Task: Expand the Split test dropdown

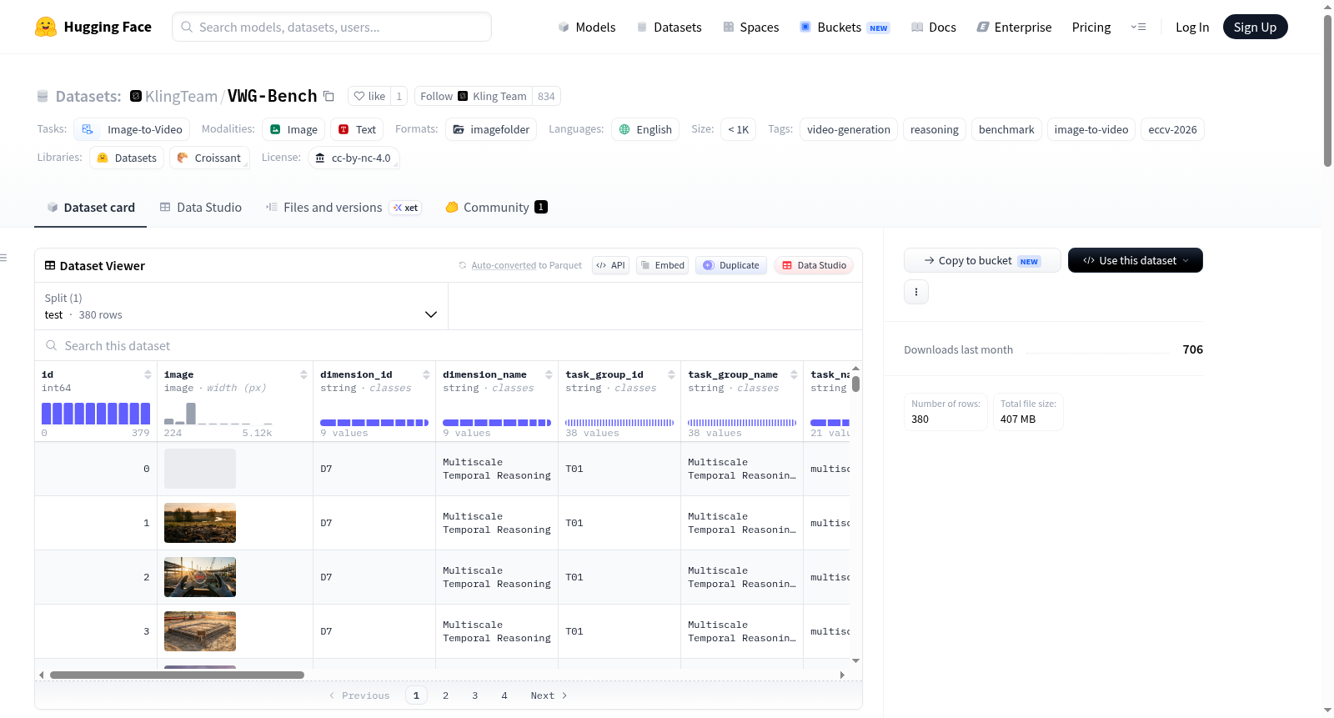Action: point(241,306)
